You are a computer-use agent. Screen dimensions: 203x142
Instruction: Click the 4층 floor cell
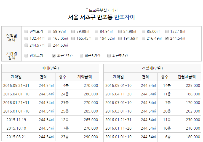(63, 85)
